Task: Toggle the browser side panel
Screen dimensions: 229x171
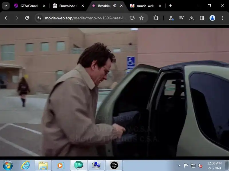Action: coord(202,18)
